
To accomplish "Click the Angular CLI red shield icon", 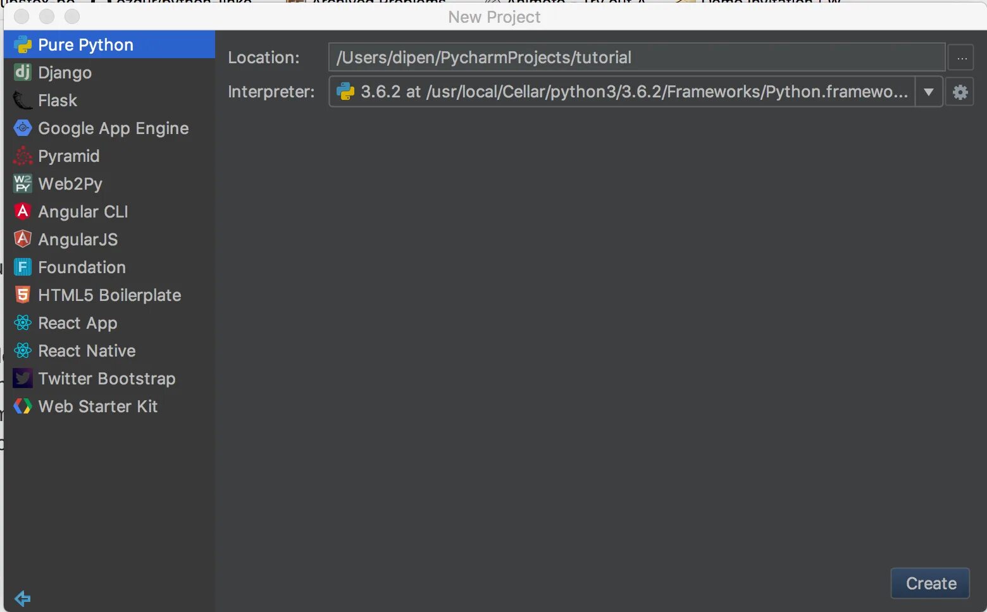I will click(23, 212).
